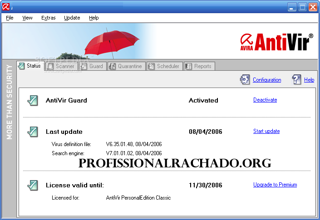This screenshot has width=320, height=220.
Task: Open the Help menu in menu bar
Action: click(x=94, y=18)
